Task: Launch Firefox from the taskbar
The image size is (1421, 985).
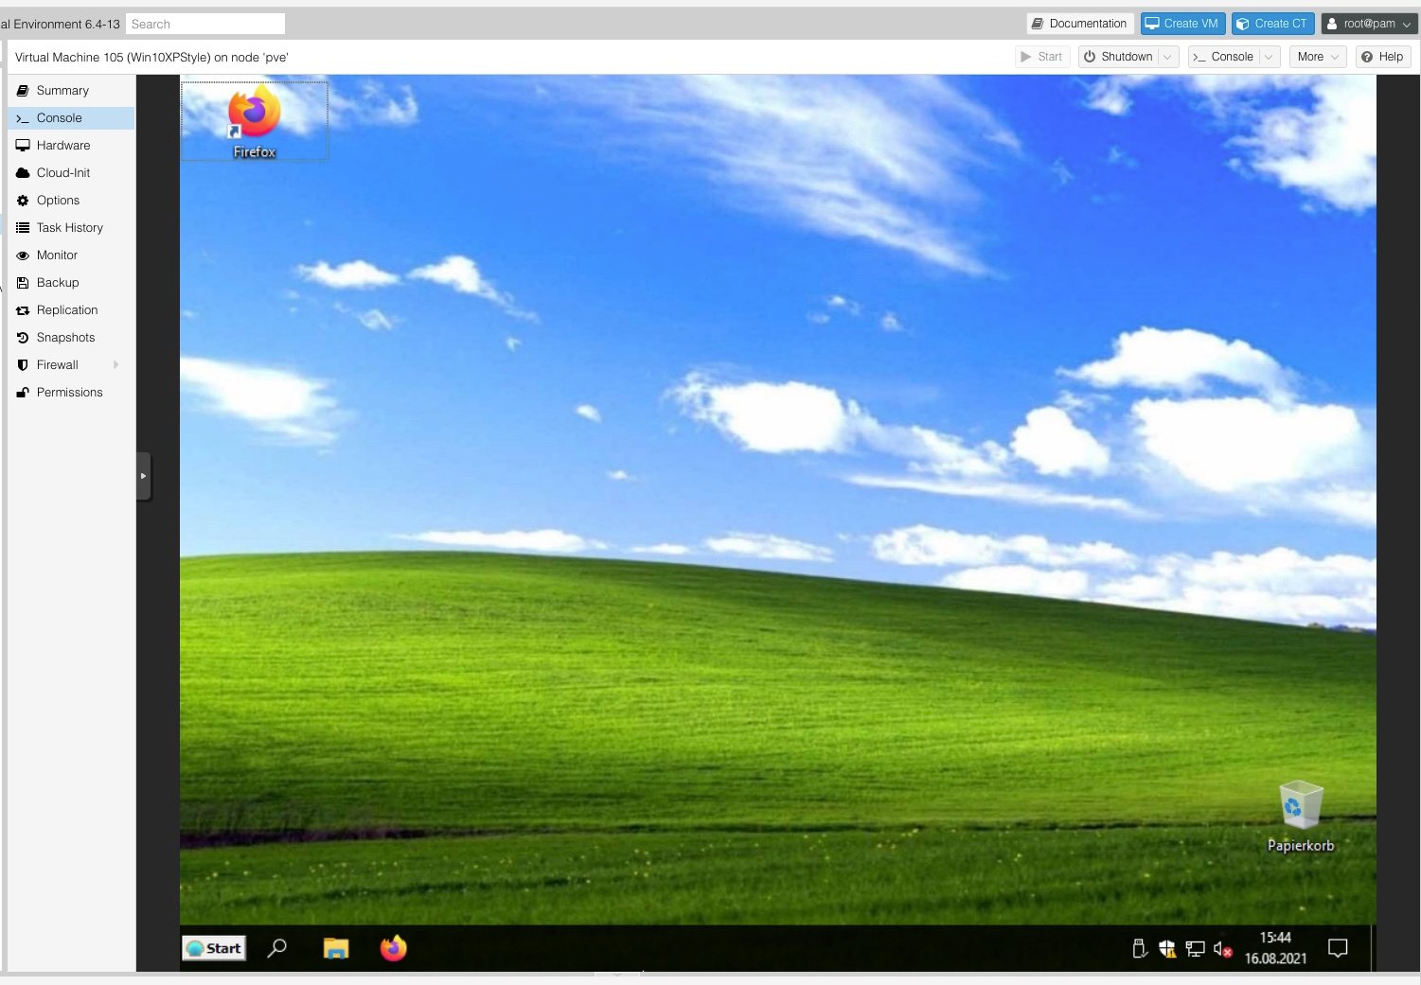Action: (x=394, y=948)
